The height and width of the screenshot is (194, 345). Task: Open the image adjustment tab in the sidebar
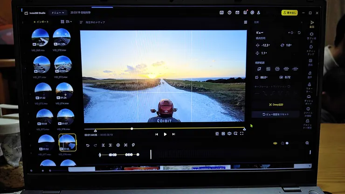pyautogui.click(x=310, y=62)
